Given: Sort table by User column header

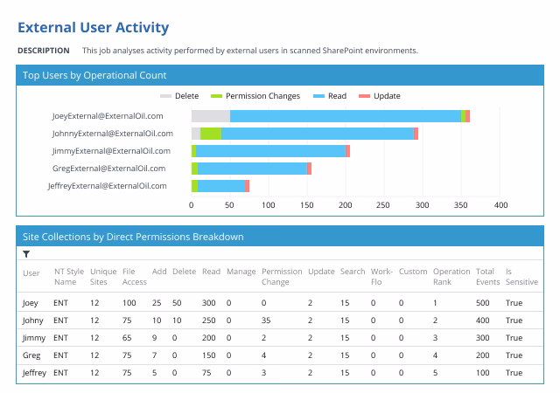Looking at the screenshot, I should point(31,273).
